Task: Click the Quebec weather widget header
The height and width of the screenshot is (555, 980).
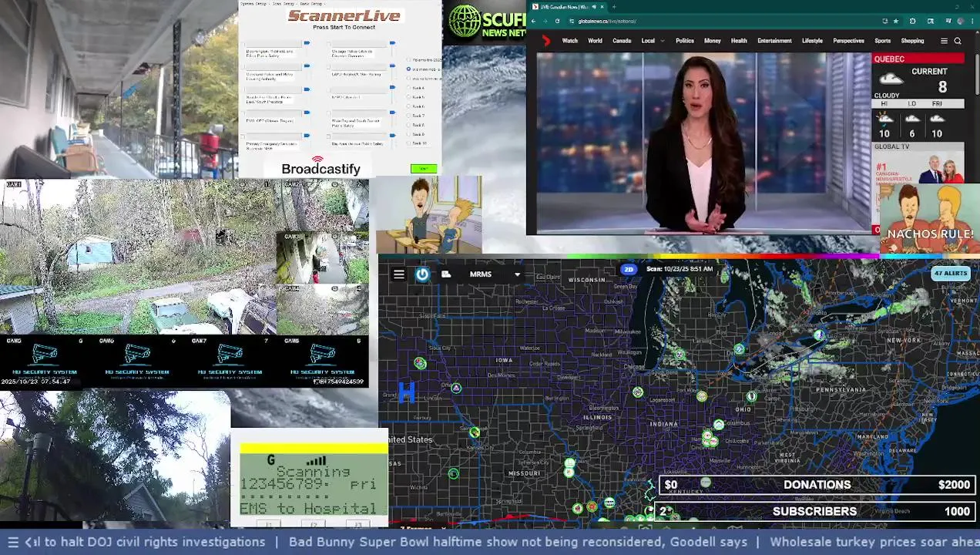Action: tap(918, 59)
